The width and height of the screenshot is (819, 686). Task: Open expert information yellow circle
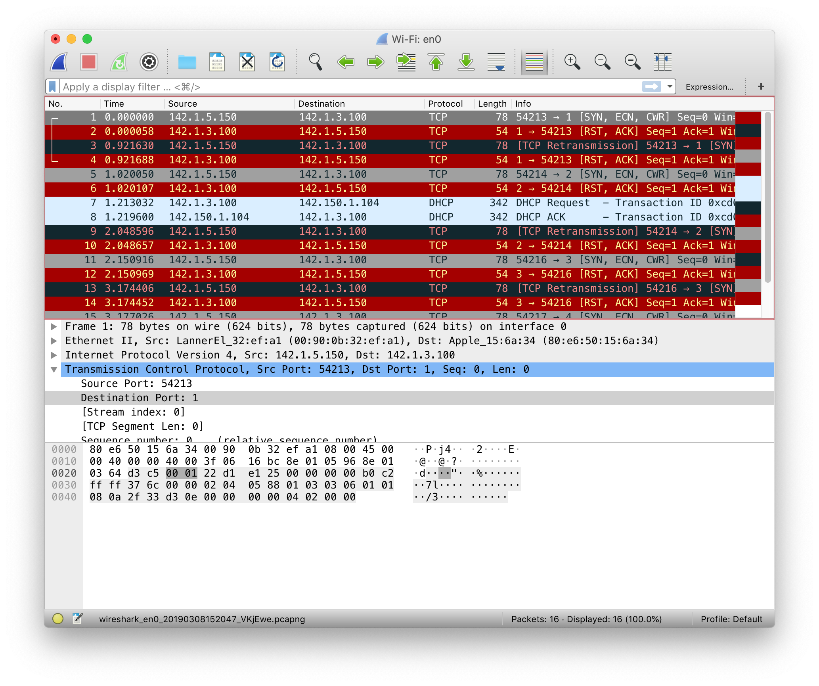coord(58,619)
